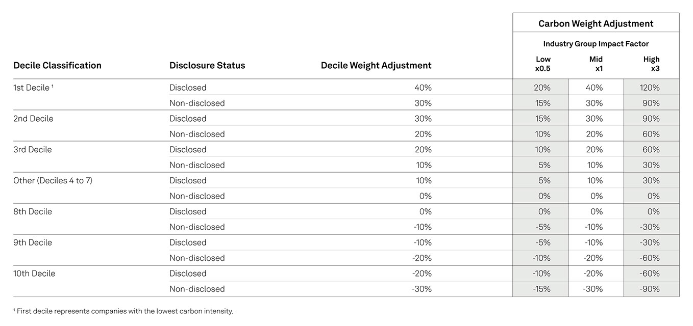
Task: Select the High x3 column header
Action: pyautogui.click(x=651, y=64)
